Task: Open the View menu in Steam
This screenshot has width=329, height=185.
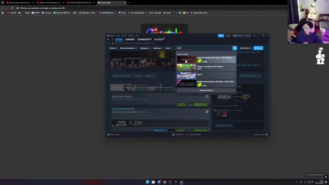Action: tap(118, 36)
